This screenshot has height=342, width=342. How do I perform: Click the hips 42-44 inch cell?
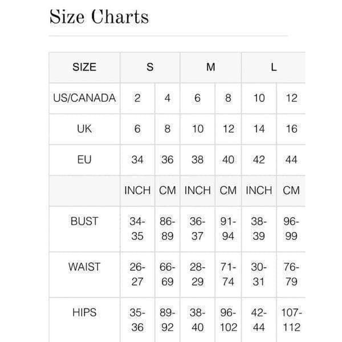point(259,320)
